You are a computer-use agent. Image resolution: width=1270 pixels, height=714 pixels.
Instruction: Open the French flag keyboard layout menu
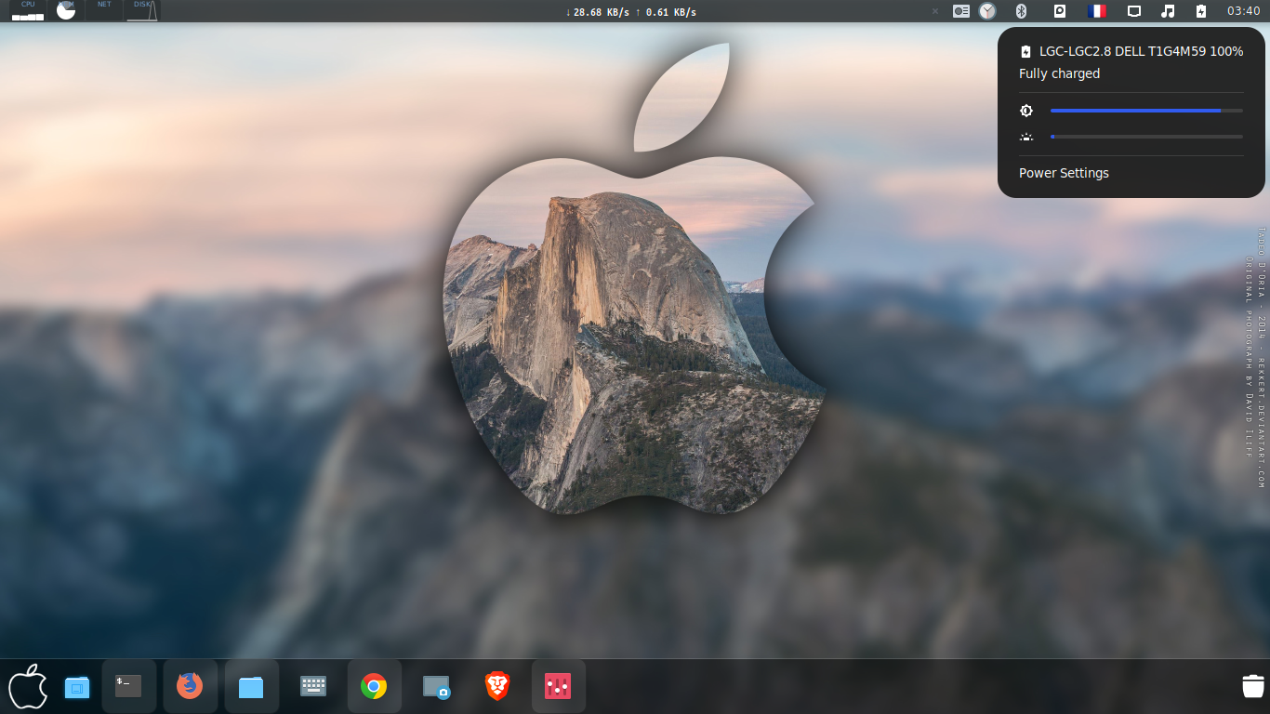(x=1097, y=11)
